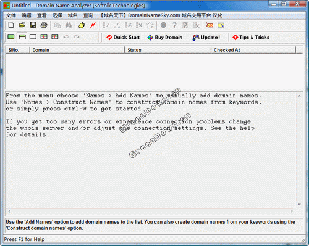Create a new file with blank page icon
Screen dimensions: 309x246
point(11,25)
